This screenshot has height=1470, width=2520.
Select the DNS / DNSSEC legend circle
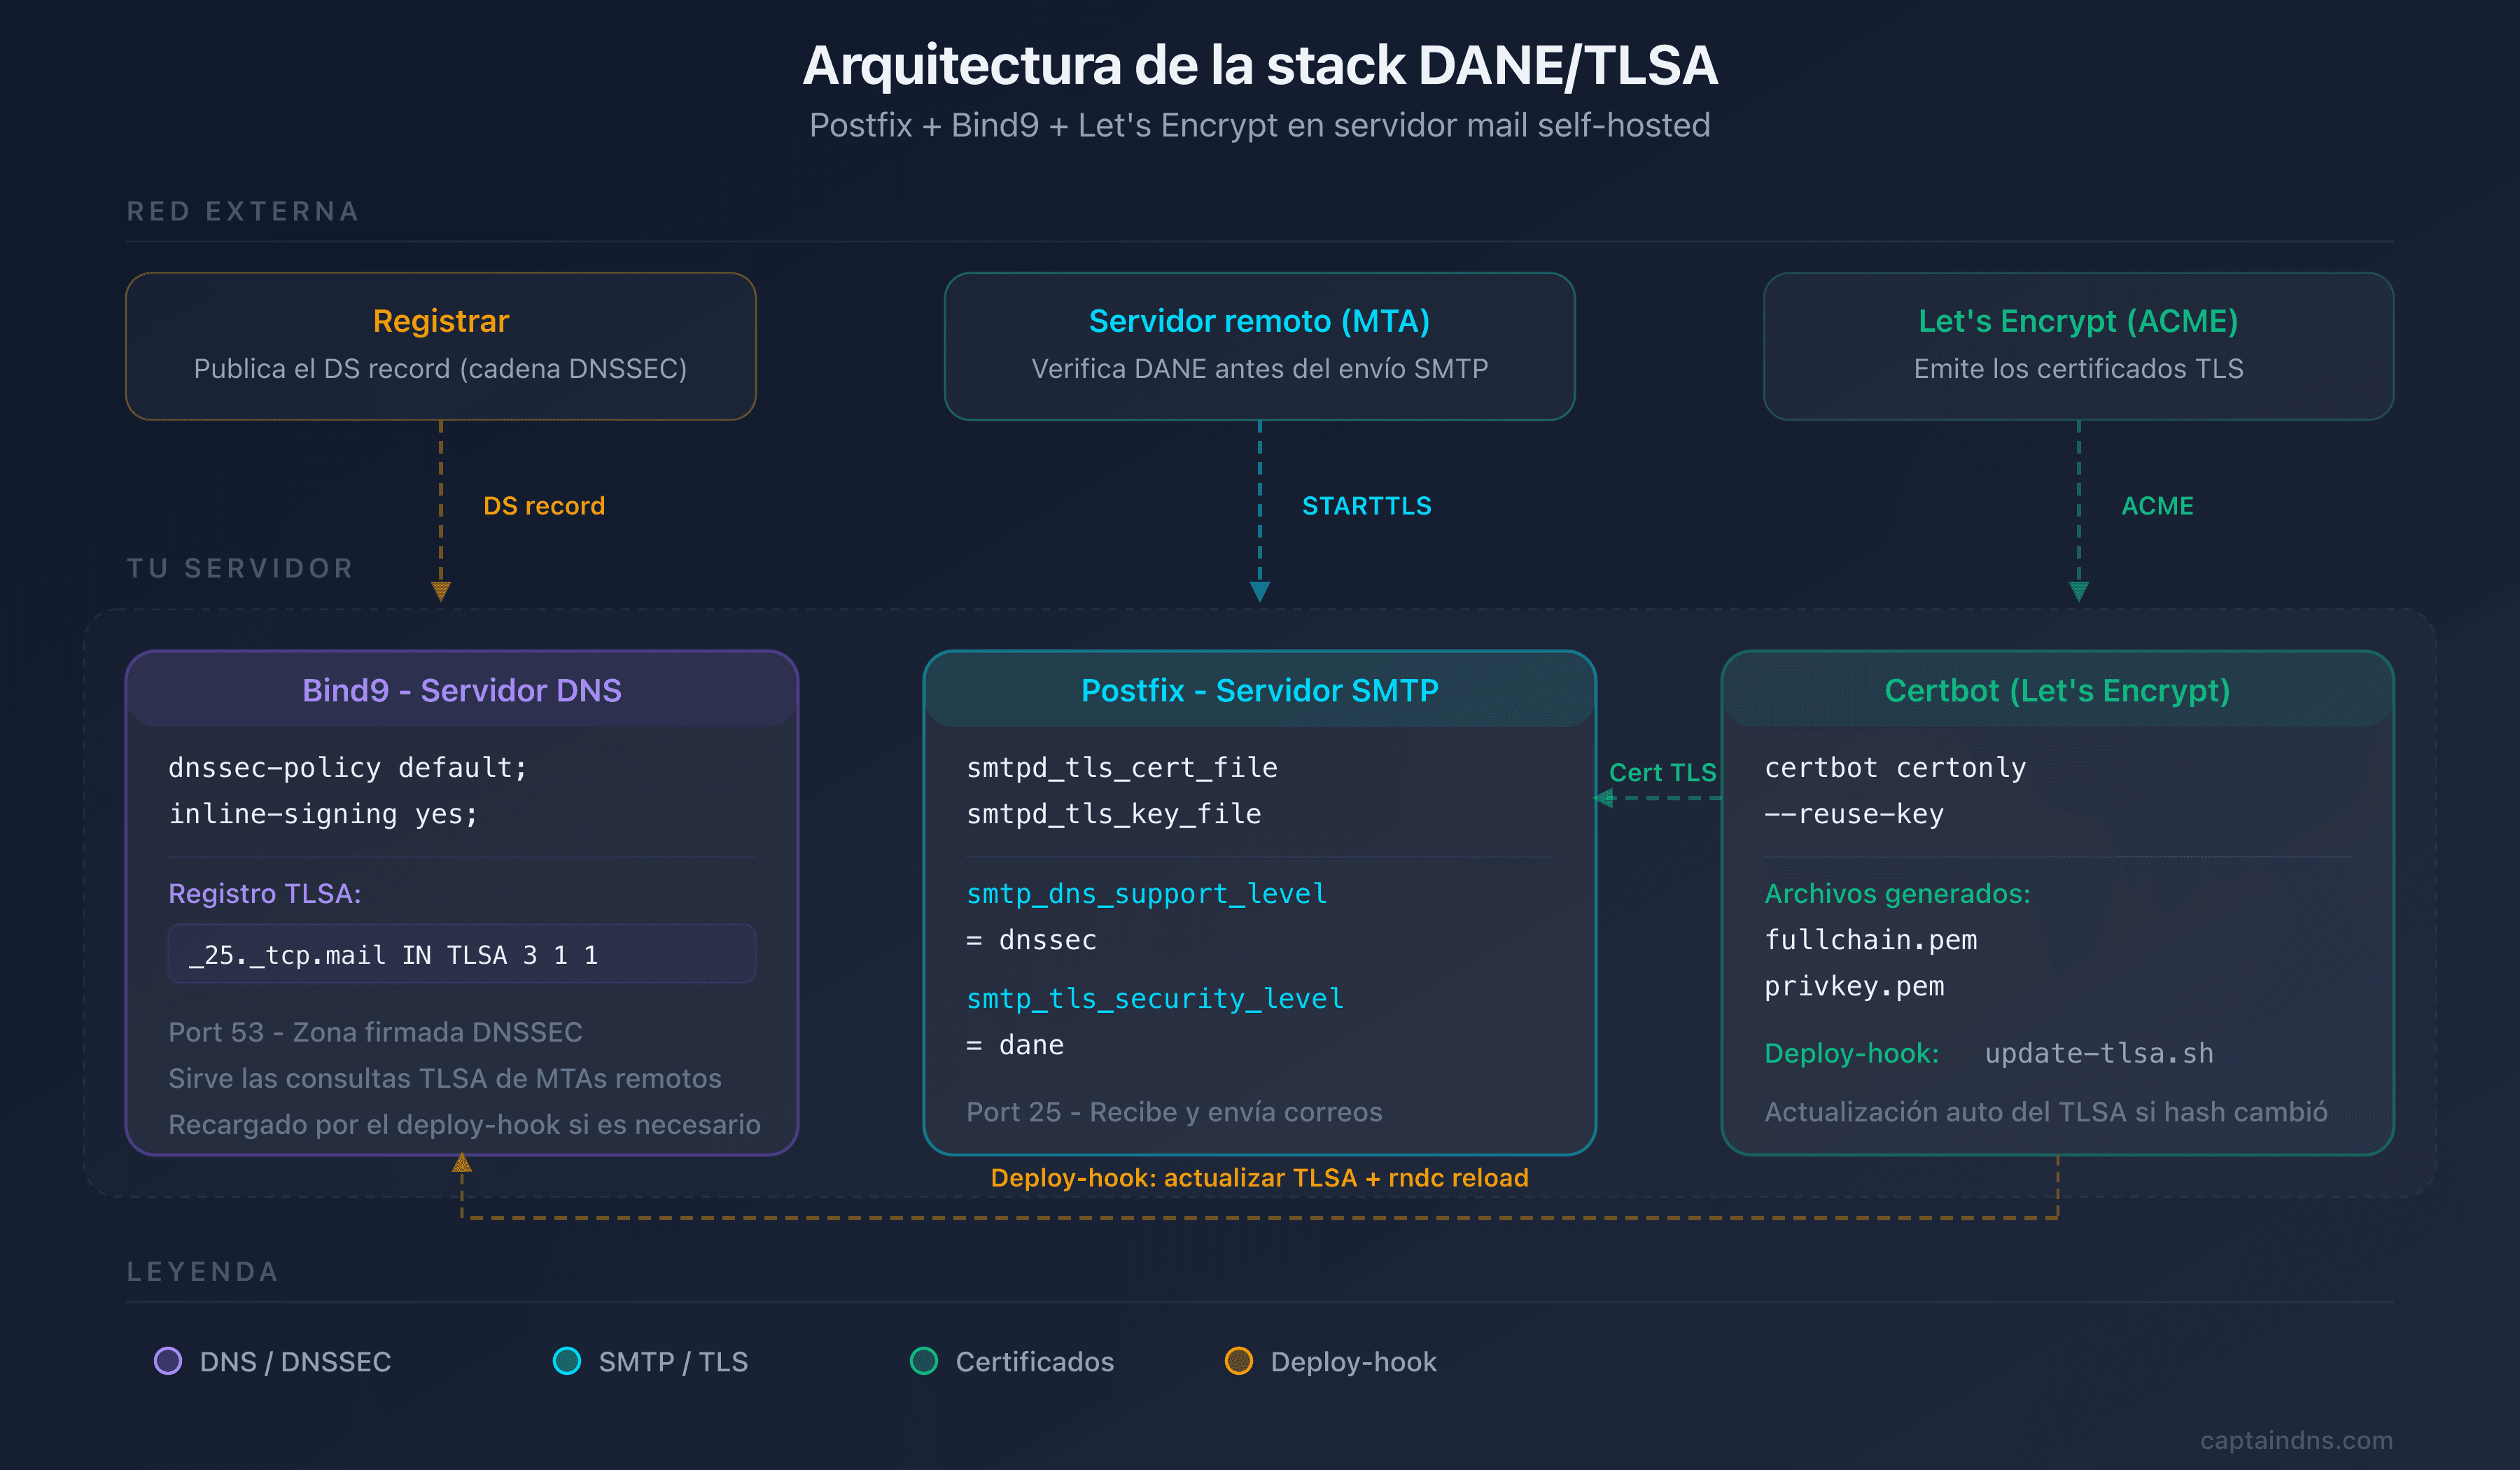click(x=169, y=1361)
